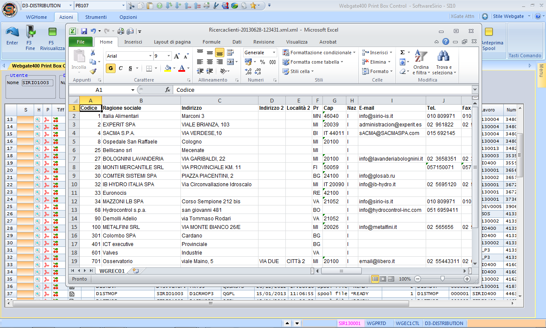Switch to Page Layout view in status bar

pyautogui.click(x=383, y=279)
